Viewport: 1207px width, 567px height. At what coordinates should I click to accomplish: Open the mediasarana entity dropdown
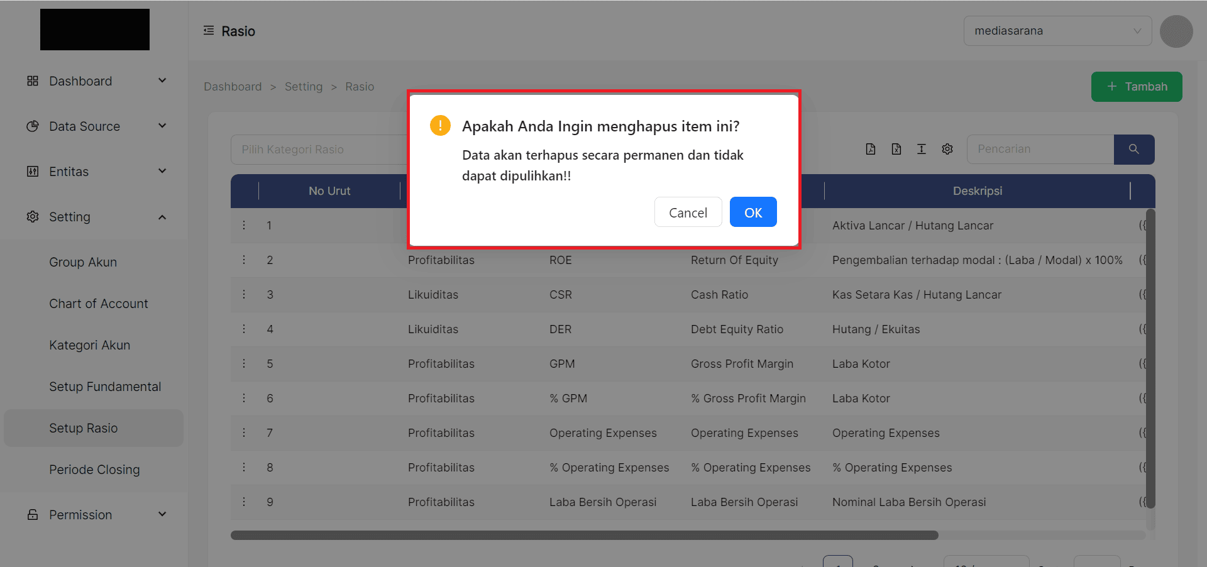1057,31
